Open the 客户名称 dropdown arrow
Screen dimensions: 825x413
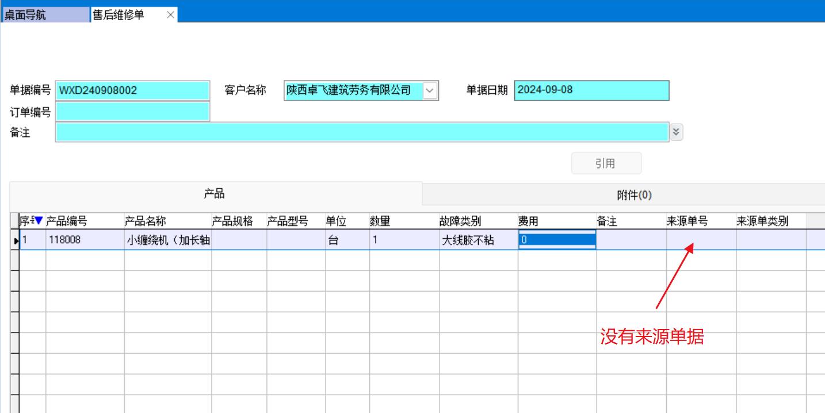[x=430, y=91]
